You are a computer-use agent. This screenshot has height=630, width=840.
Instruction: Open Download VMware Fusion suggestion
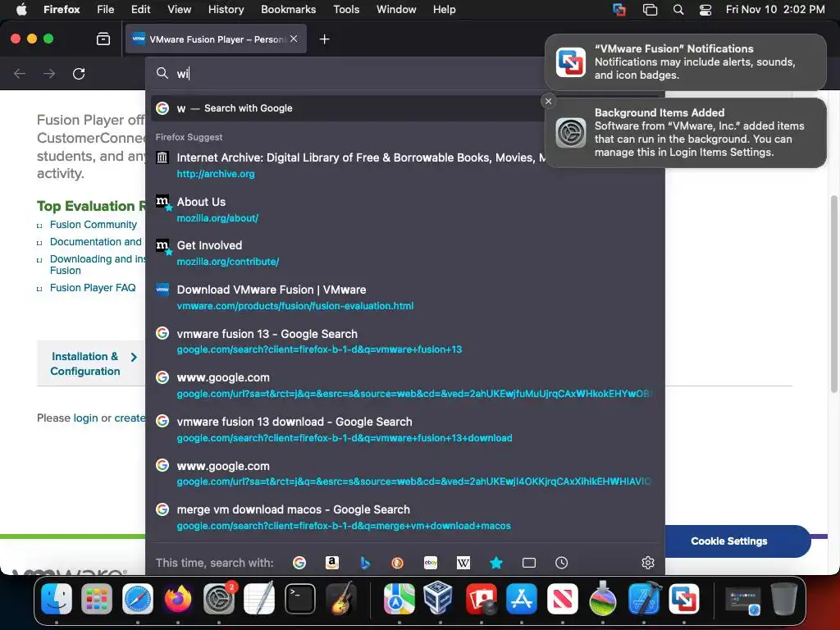[405, 297]
